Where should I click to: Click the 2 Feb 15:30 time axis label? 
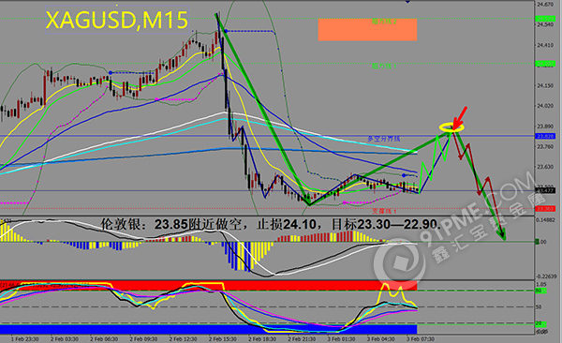(223, 339)
